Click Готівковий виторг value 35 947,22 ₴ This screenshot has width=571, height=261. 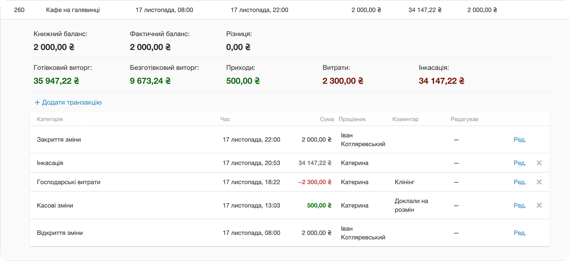pos(56,81)
